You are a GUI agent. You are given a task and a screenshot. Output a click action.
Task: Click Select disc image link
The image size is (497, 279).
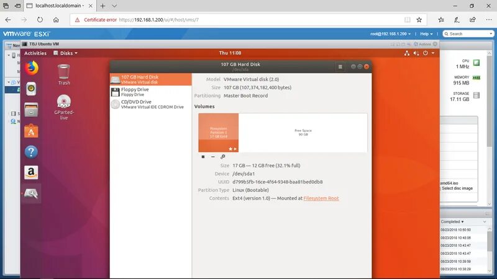[x=457, y=188]
